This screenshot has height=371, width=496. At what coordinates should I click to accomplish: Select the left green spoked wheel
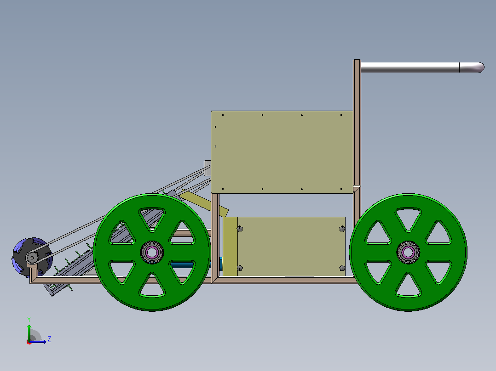click(x=152, y=252)
